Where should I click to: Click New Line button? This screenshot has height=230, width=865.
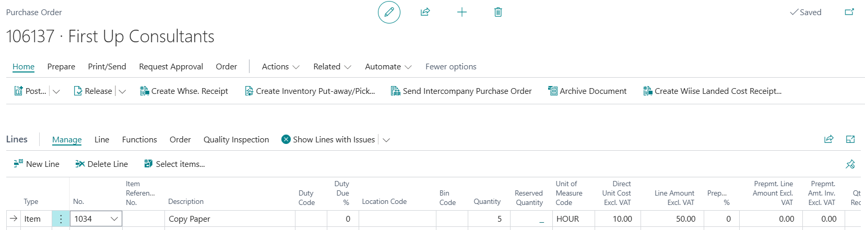[37, 164]
